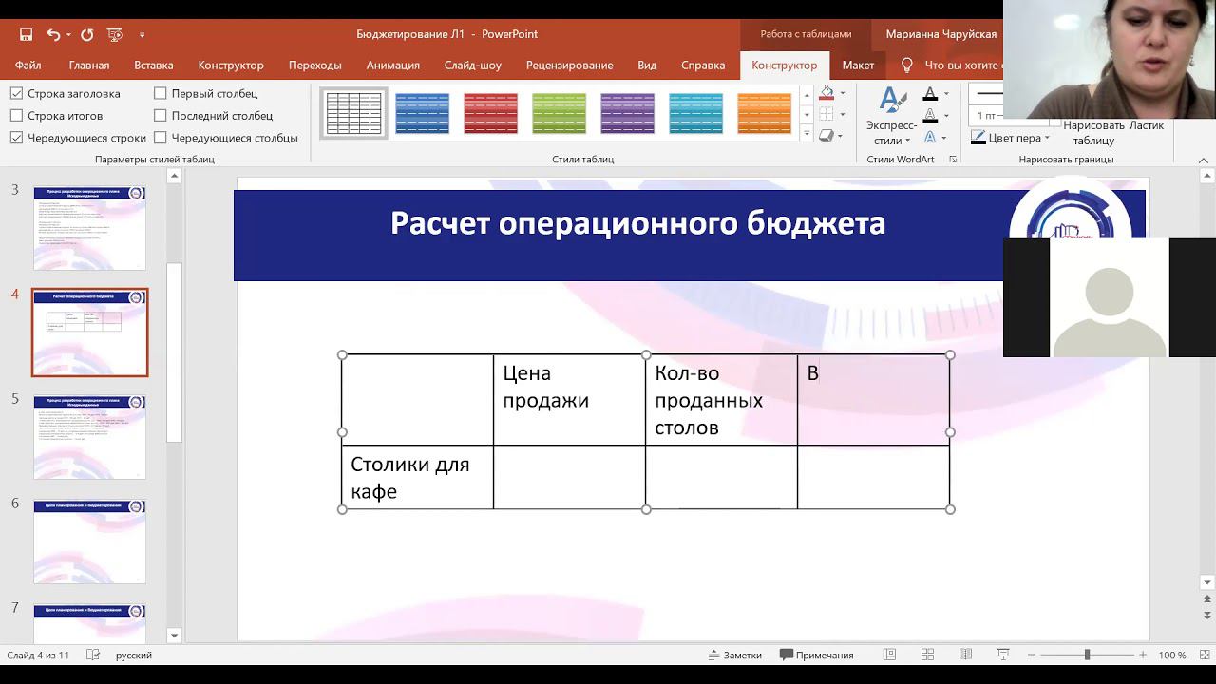Enable Чередующиеся столбцы checkbox
This screenshot has width=1216, height=684.
click(x=160, y=138)
